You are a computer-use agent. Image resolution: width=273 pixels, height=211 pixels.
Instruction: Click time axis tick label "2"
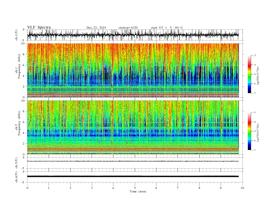click(x=70, y=188)
